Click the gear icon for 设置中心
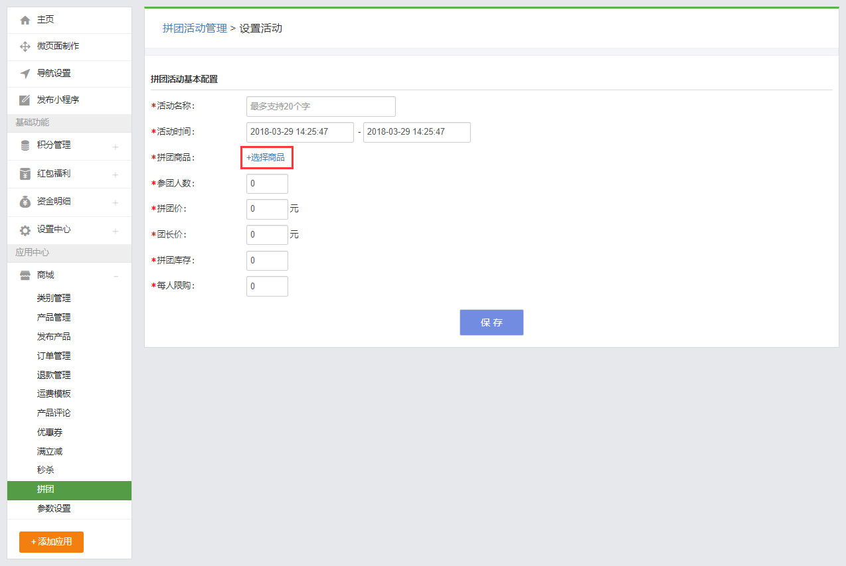 click(x=25, y=230)
